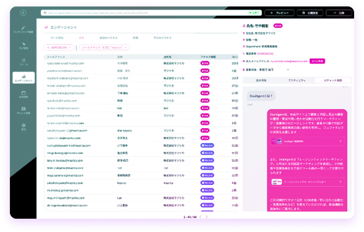The width and height of the screenshot is (364, 232).
Task: Open the calendar scheduling item in sidebar
Action: 24,94
